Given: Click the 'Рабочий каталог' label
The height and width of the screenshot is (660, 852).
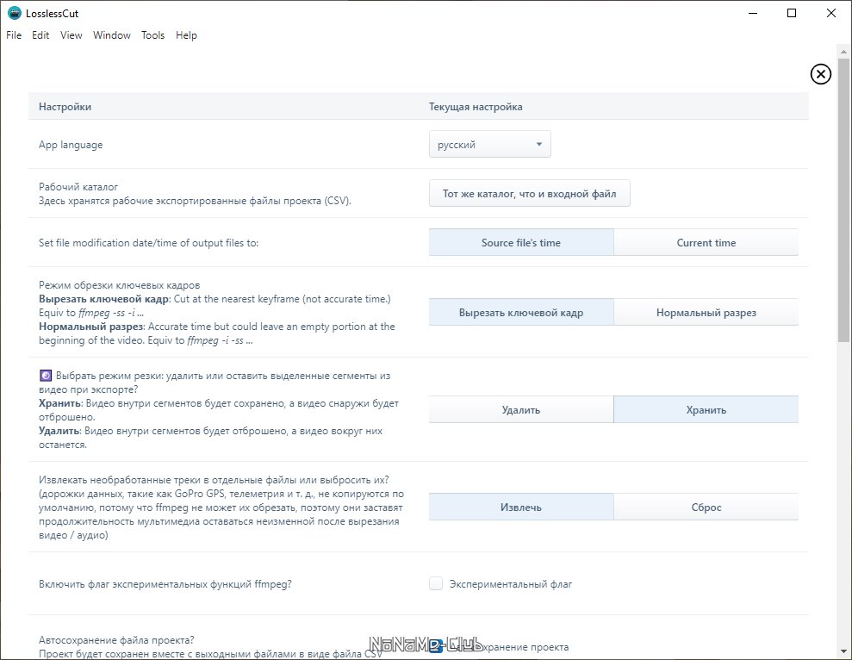Looking at the screenshot, I should click(x=78, y=186).
